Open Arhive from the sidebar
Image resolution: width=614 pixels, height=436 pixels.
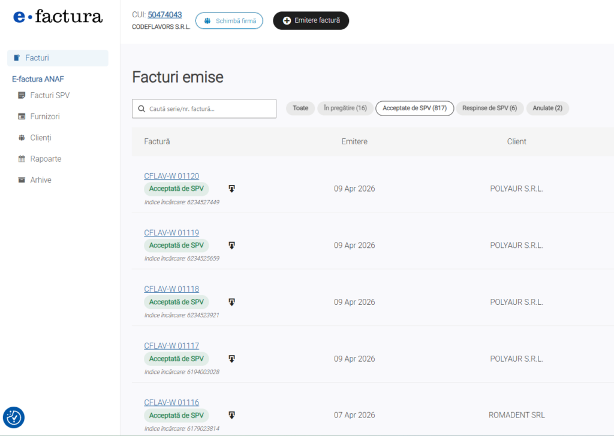pyautogui.click(x=41, y=180)
